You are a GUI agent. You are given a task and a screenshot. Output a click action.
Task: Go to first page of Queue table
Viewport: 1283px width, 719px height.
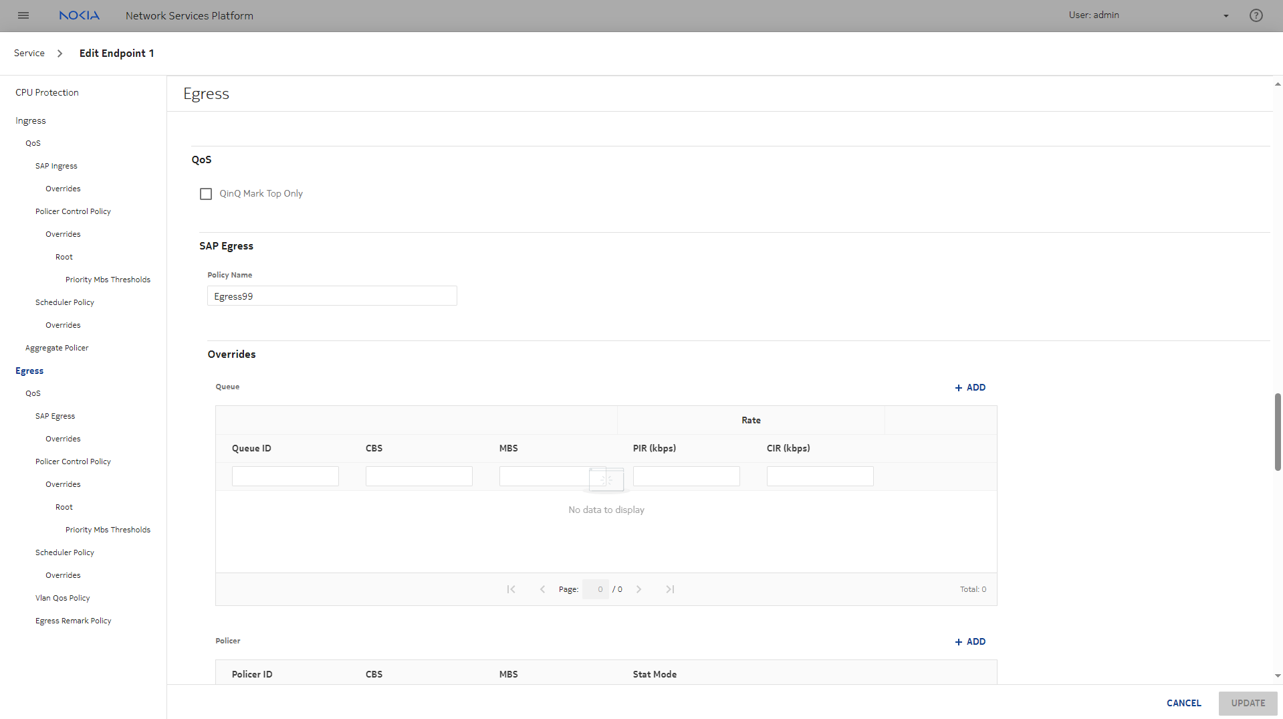tap(511, 589)
